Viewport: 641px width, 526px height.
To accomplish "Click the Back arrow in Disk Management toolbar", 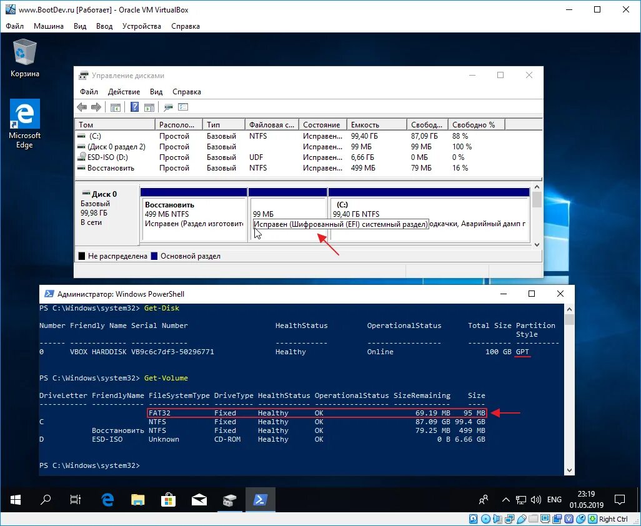I will pyautogui.click(x=82, y=107).
